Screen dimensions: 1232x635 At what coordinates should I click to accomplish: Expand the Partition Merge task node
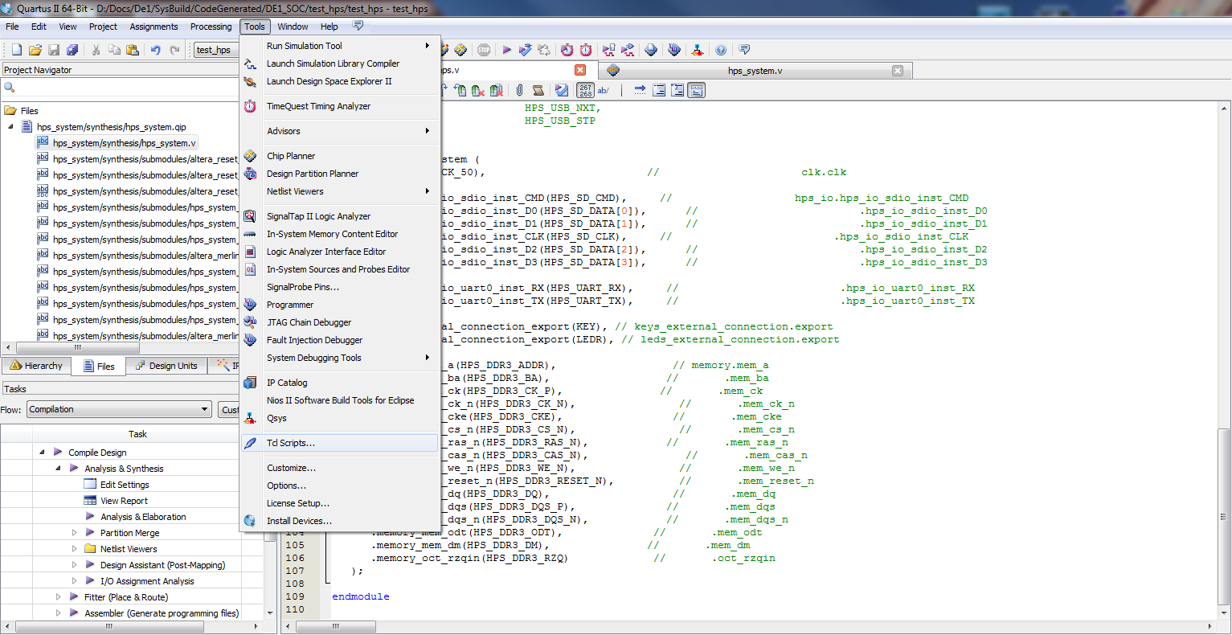(74, 533)
